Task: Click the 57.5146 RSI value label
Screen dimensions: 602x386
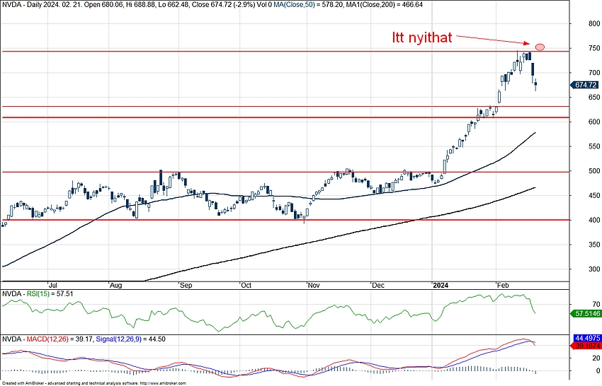Action: pos(586,314)
